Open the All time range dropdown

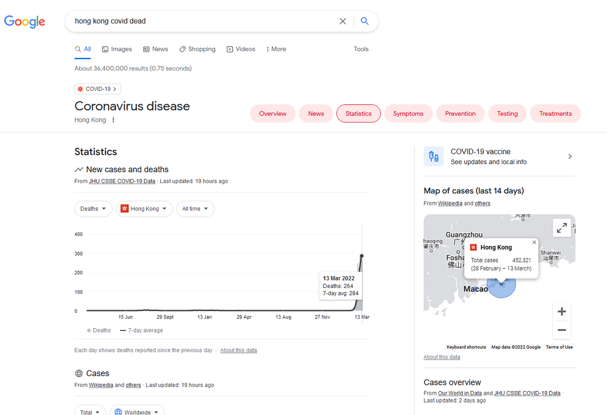tap(195, 209)
